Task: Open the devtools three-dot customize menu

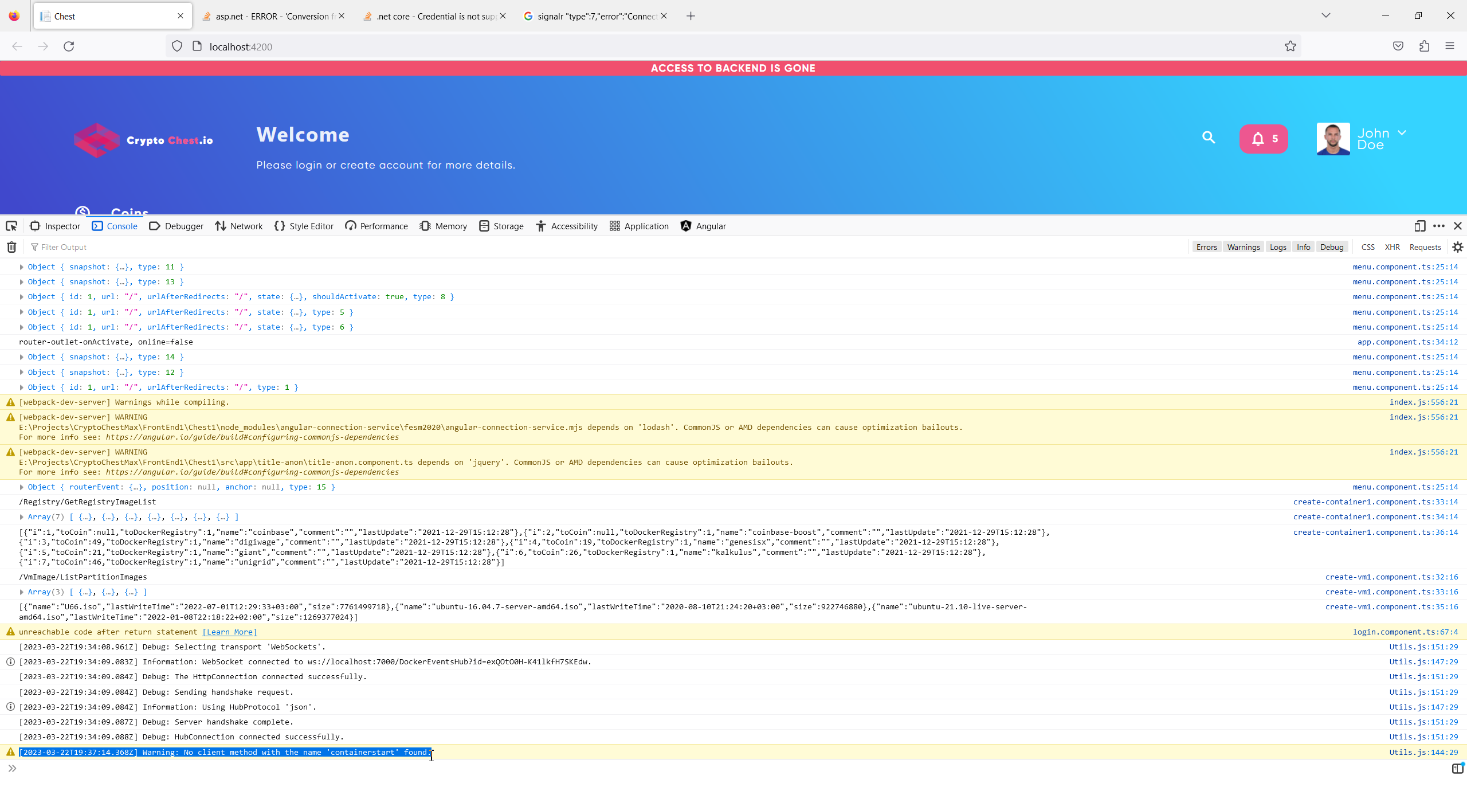Action: [x=1438, y=226]
